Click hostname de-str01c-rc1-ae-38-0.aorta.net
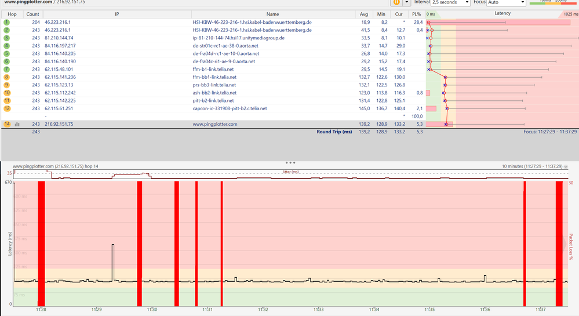 (225, 46)
